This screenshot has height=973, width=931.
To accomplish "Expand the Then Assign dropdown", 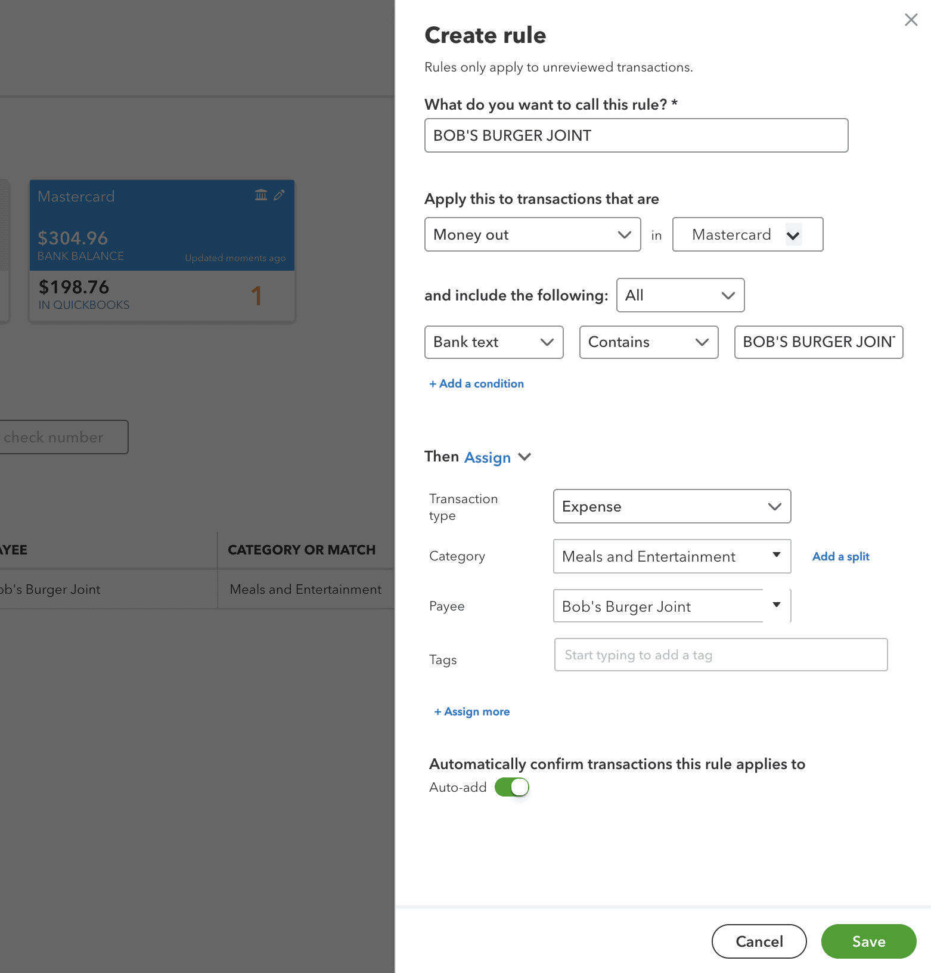I will point(497,457).
